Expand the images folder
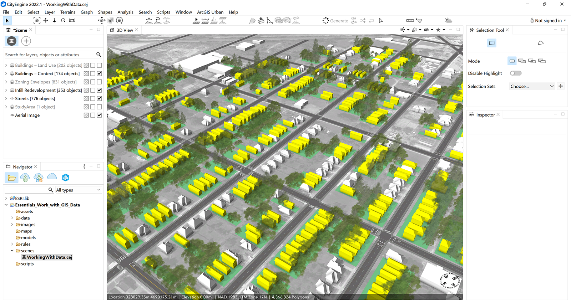The height and width of the screenshot is (303, 571). coord(12,225)
